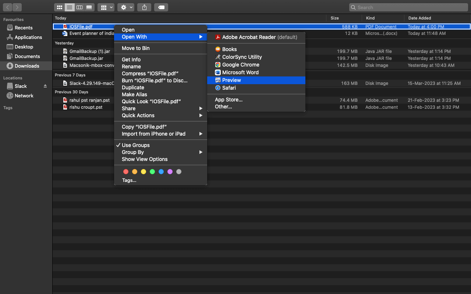The height and width of the screenshot is (294, 471).
Task: Select Compress "IOSFile.pdf"
Action: pos(160,73)
